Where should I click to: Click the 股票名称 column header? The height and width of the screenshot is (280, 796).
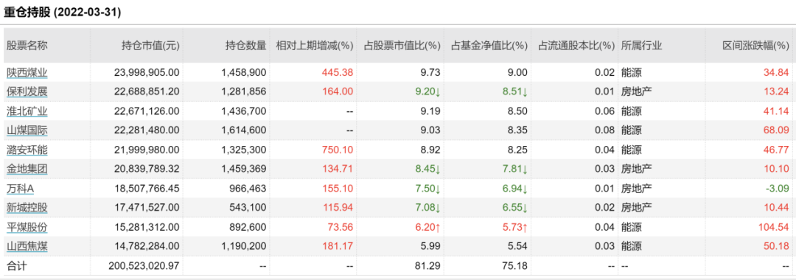(x=27, y=46)
